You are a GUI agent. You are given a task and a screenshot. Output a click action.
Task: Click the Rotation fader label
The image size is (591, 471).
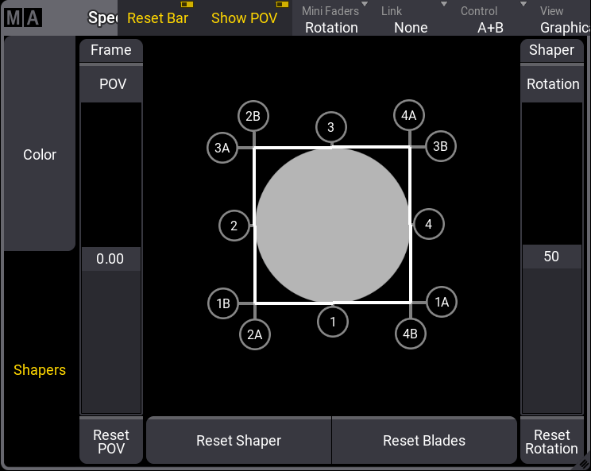point(552,83)
